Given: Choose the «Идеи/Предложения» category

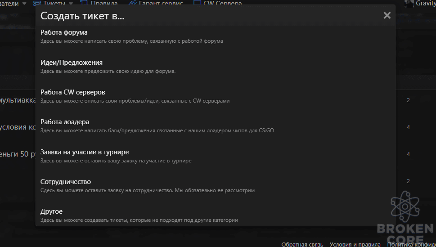Looking at the screenshot, I should [71, 62].
